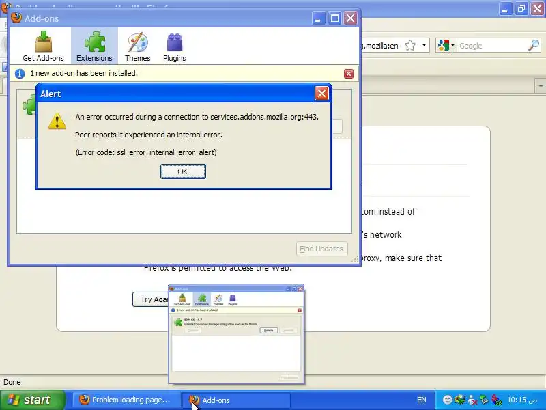Dismiss the '1 new add-on' notification bar
The width and height of the screenshot is (546, 410).
(x=349, y=74)
